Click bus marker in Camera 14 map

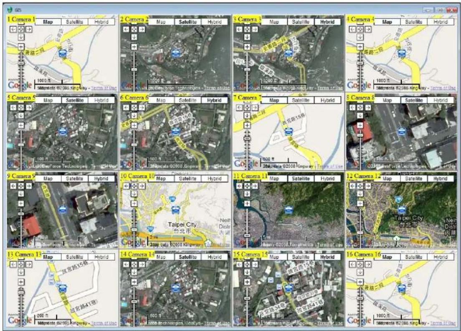(176, 288)
